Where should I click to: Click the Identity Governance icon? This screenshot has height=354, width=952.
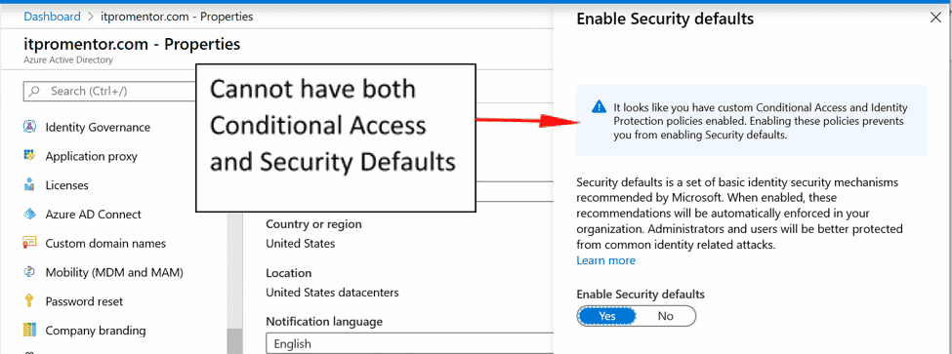tap(29, 127)
